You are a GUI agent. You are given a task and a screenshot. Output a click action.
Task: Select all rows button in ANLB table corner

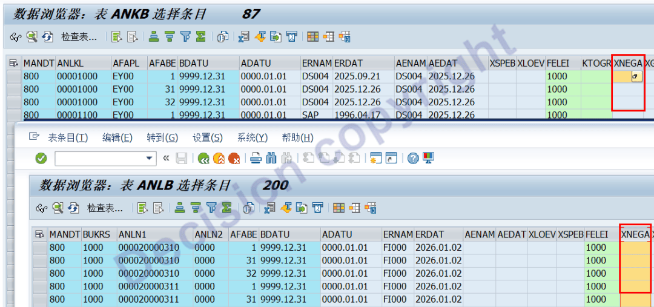pyautogui.click(x=39, y=234)
